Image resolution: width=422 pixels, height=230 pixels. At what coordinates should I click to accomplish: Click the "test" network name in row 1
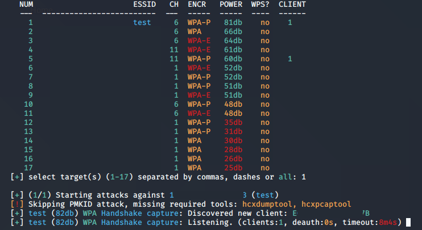pyautogui.click(x=142, y=23)
